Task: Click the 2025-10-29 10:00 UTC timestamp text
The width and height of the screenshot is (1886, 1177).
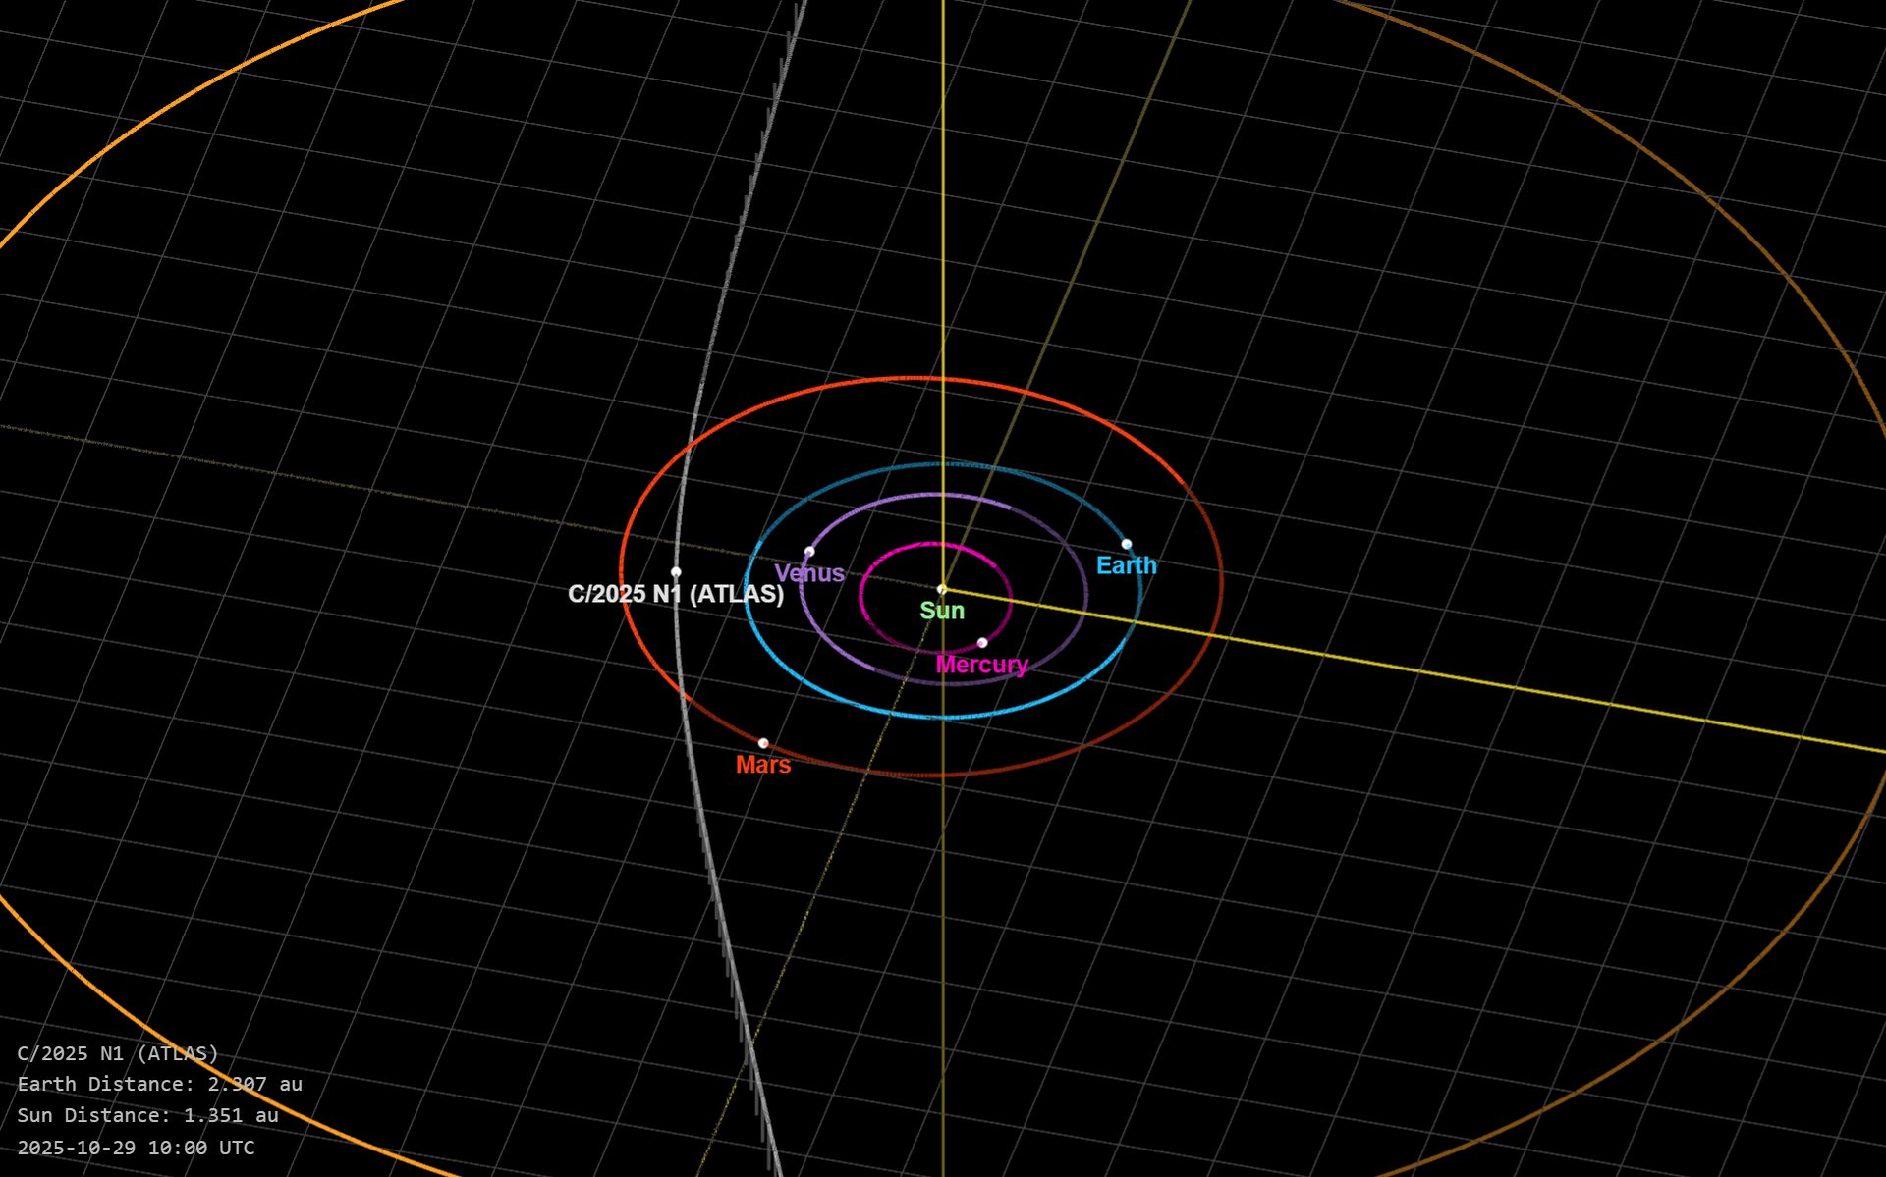Action: click(x=136, y=1147)
